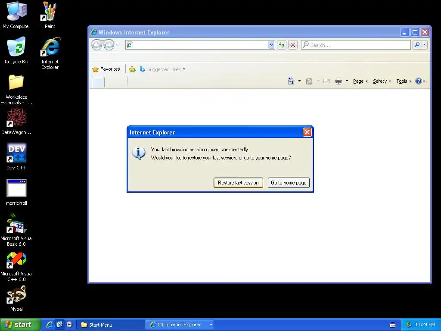Click into the Search box
Viewport: 441px width, 331px height.
pos(356,45)
